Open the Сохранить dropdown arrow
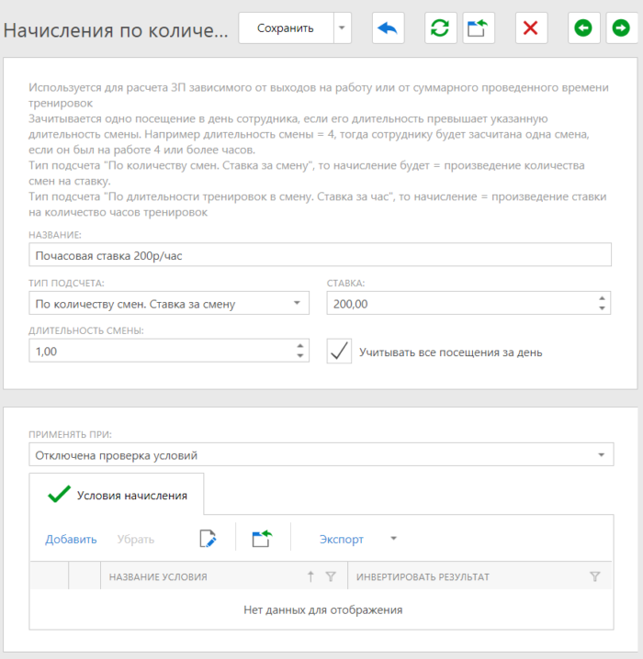Viewport: 643px width, 659px height. pyautogui.click(x=343, y=28)
